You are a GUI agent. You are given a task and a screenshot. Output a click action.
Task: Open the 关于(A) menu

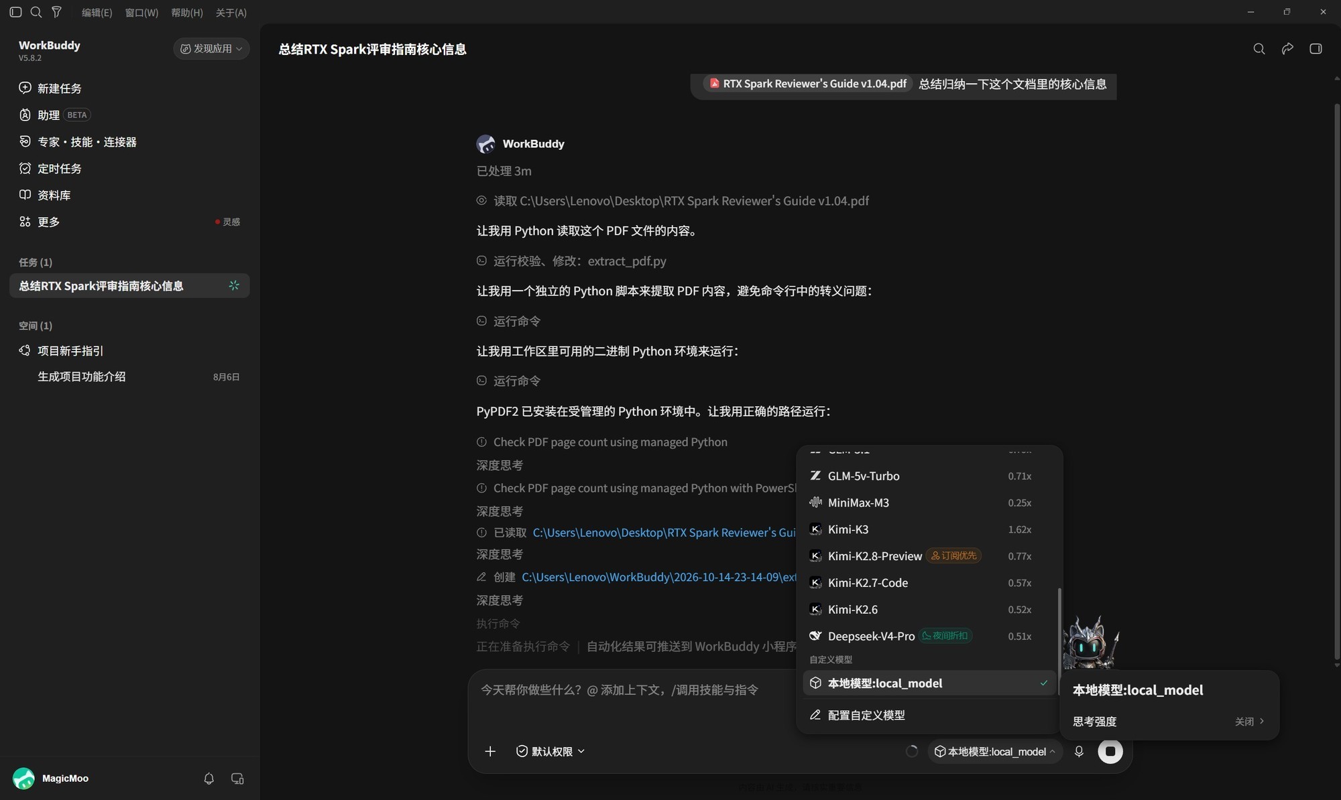point(231,13)
